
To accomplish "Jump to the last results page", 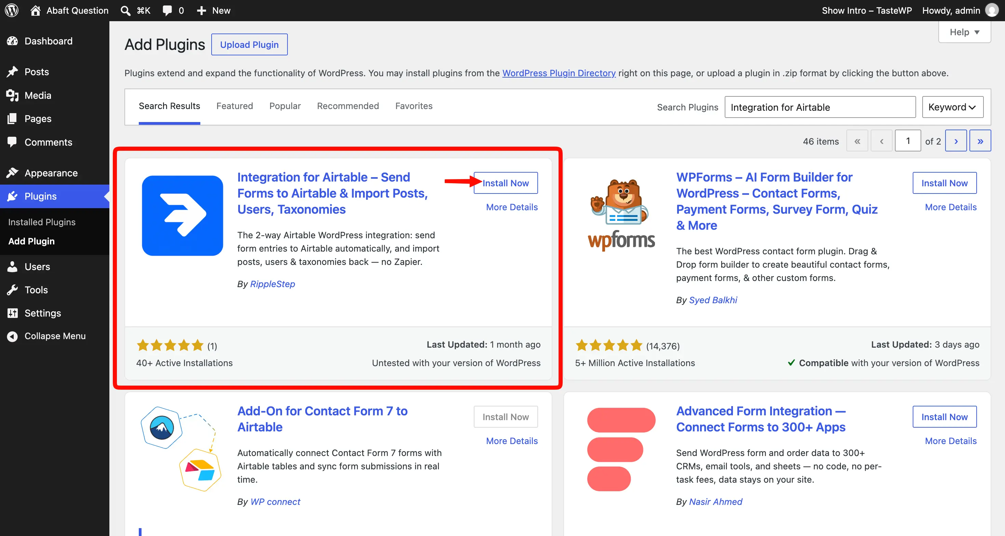I will click(x=980, y=141).
